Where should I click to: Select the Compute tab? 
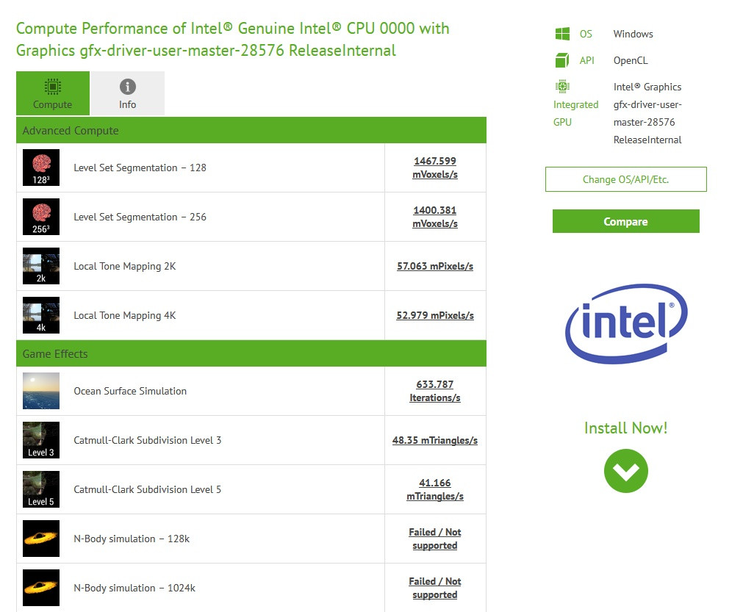pyautogui.click(x=52, y=93)
